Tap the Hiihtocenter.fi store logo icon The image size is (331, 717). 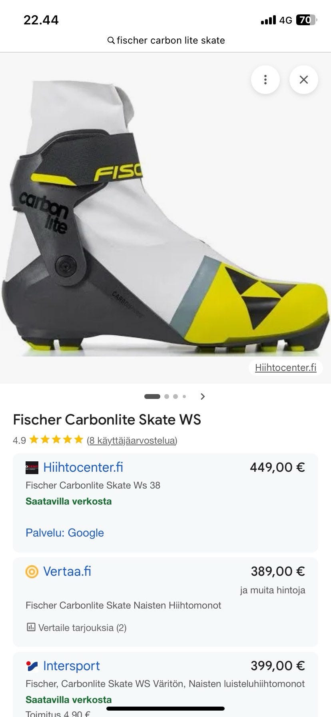tap(32, 467)
